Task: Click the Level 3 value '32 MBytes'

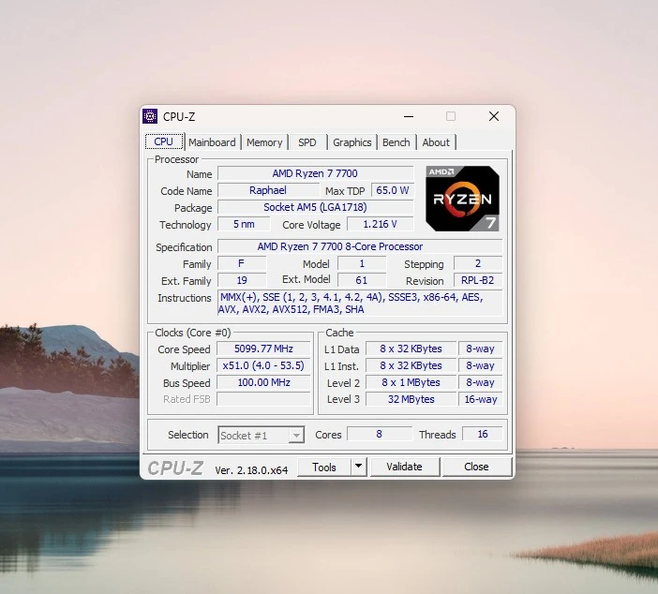Action: [x=411, y=399]
